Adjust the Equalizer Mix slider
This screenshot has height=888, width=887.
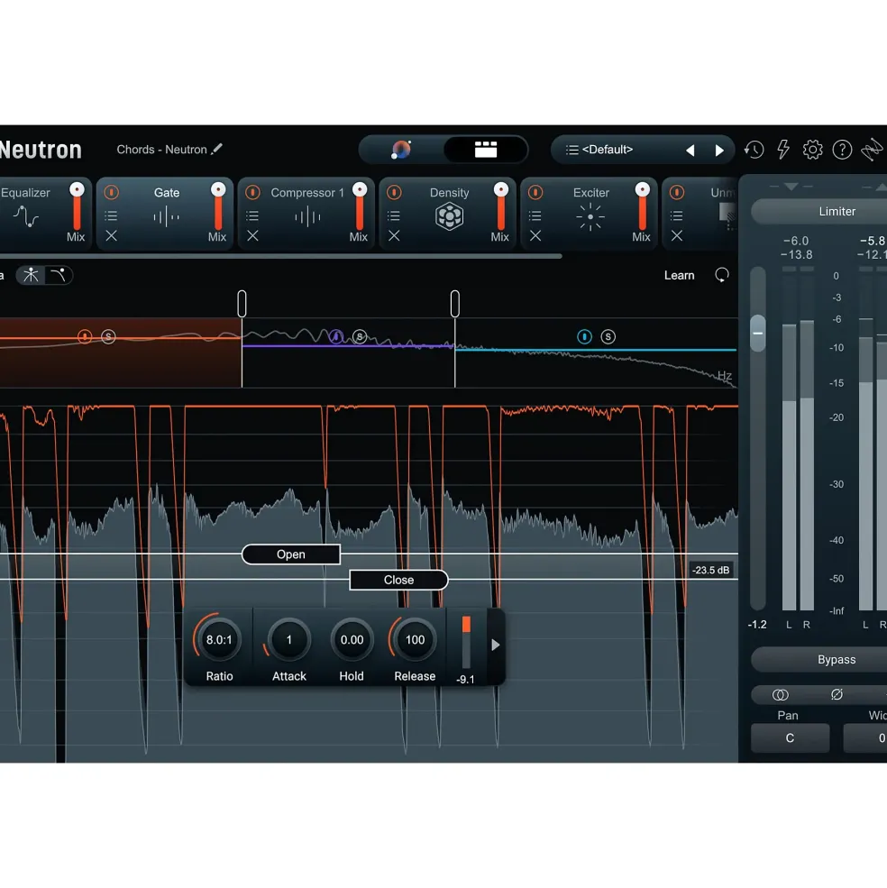(77, 207)
